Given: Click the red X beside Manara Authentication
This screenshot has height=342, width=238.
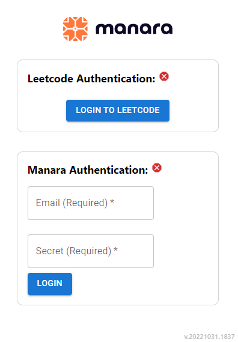Looking at the screenshot, I should tap(157, 168).
